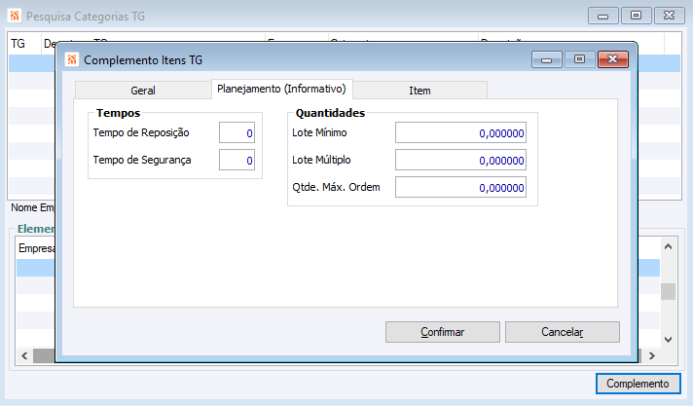Click the Complemento Itens TG title icon
The height and width of the screenshot is (406, 693).
(72, 59)
